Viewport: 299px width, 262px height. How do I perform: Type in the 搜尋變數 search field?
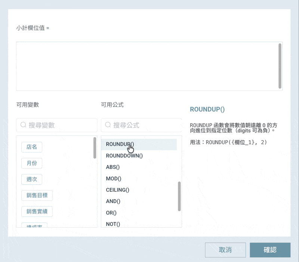coord(60,125)
